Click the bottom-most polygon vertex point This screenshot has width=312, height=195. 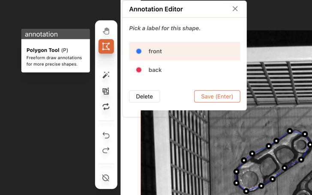tap(246, 191)
